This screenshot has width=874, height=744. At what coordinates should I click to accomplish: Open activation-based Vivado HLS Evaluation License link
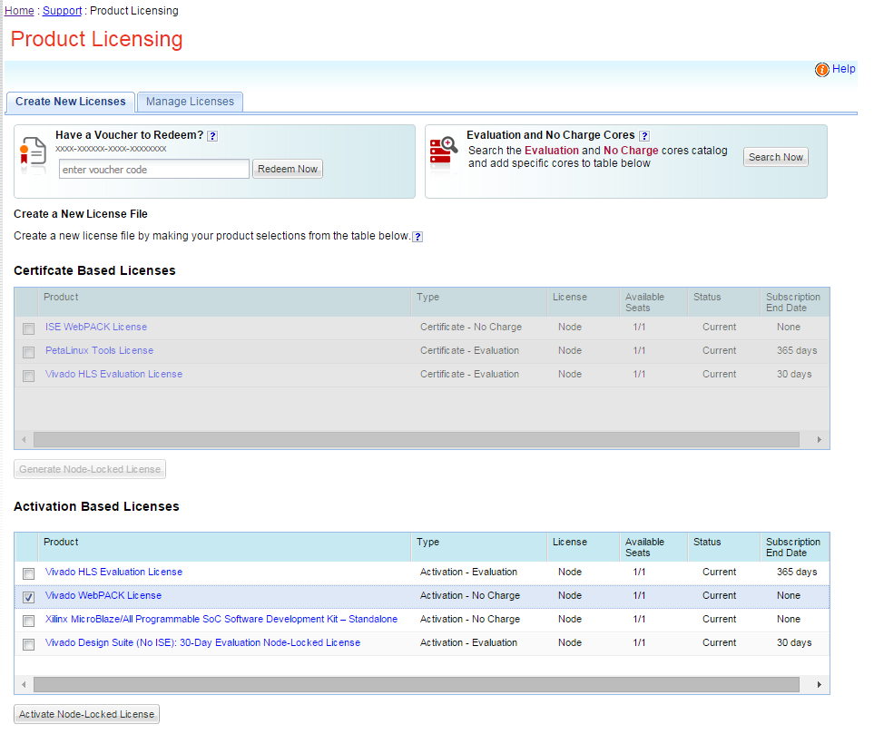point(113,572)
